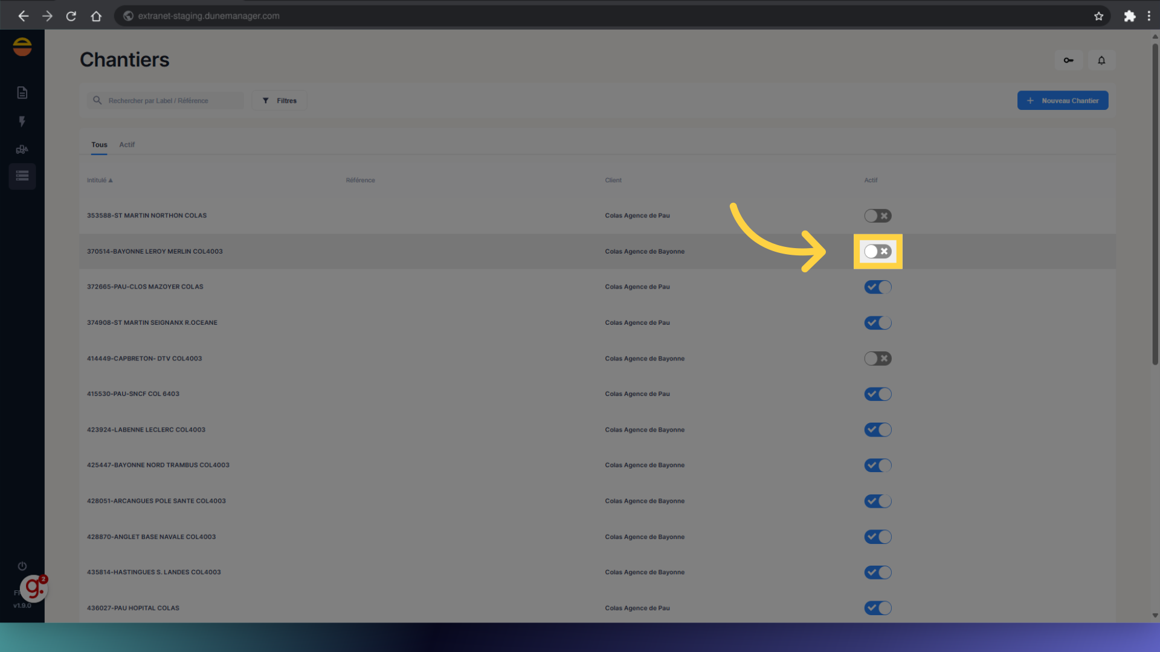This screenshot has height=652, width=1160.
Task: Open the vehicles icon in sidebar
Action: [x=22, y=149]
